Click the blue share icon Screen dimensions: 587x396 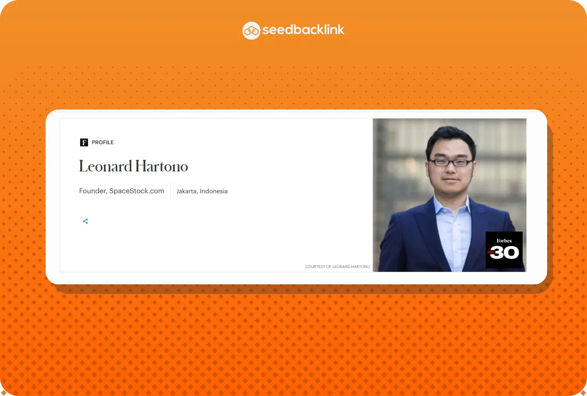(x=85, y=221)
